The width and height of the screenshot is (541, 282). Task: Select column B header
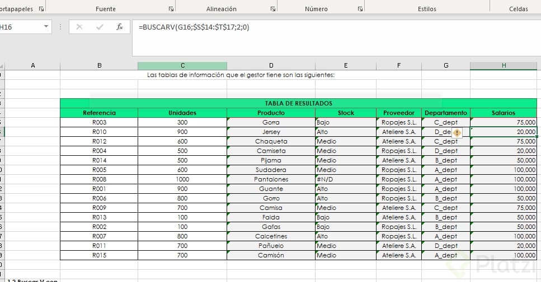click(x=99, y=65)
